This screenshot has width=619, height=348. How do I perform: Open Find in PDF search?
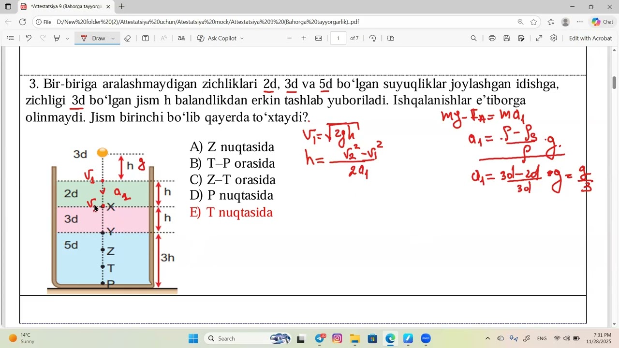(474, 38)
